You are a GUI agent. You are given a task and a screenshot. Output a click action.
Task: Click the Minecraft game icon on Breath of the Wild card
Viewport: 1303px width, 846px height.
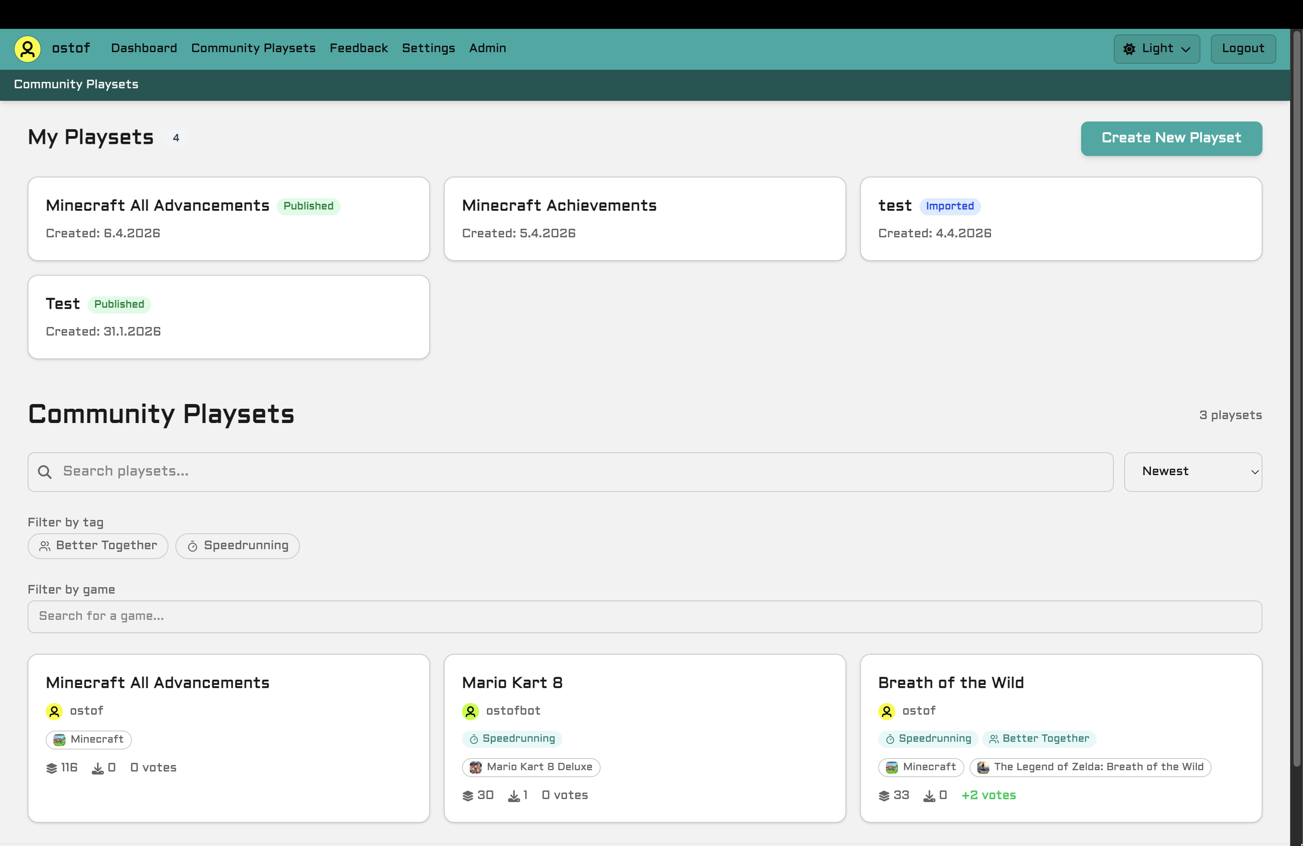892,767
